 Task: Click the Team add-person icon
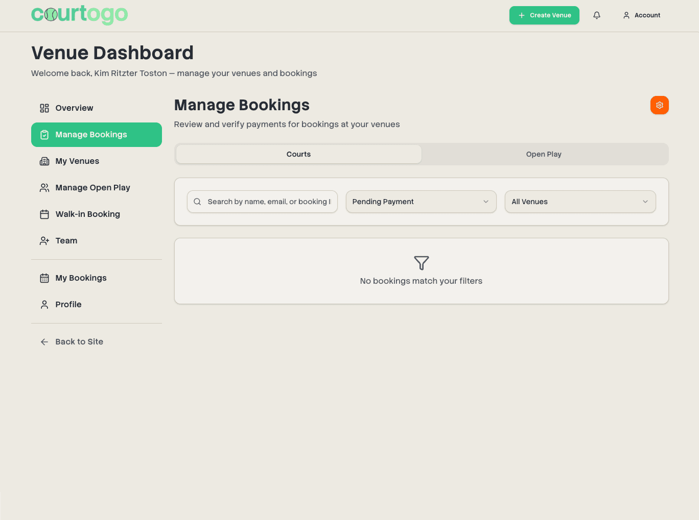click(x=44, y=240)
